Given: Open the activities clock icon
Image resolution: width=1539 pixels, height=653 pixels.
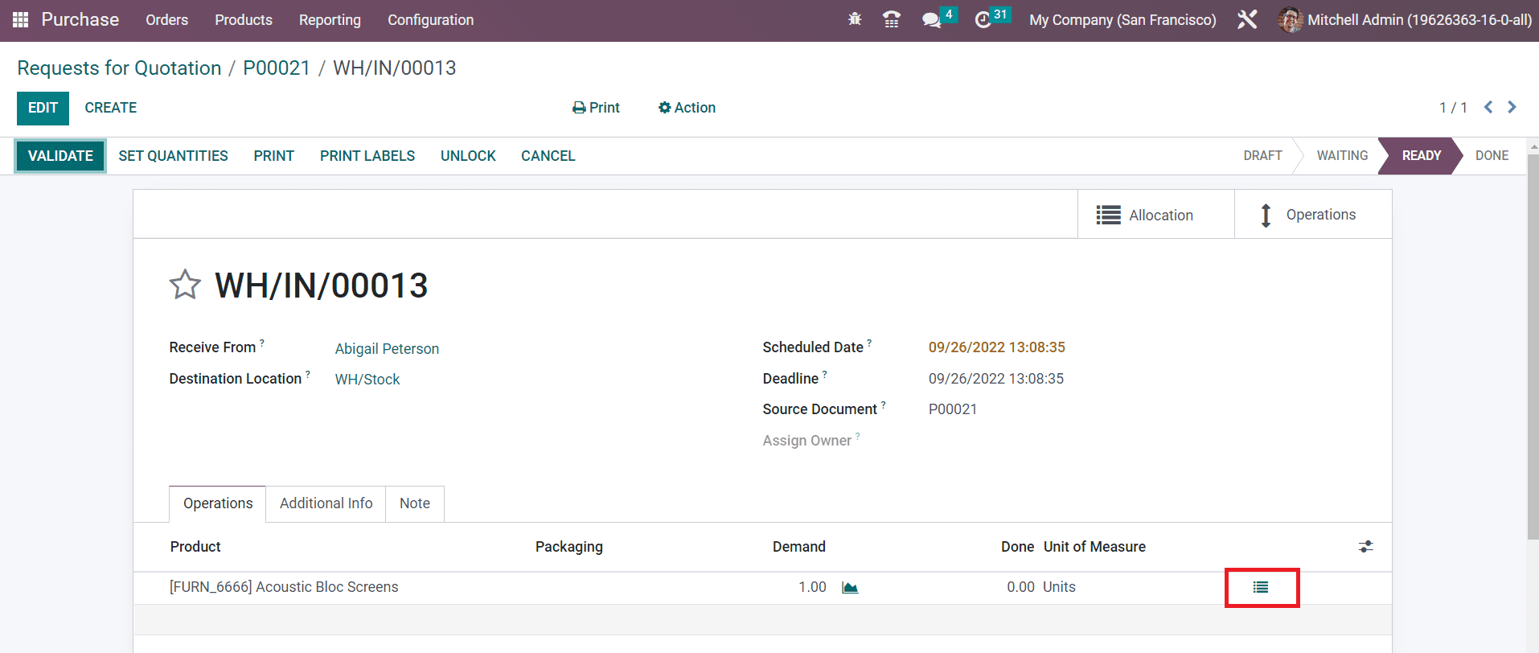Looking at the screenshot, I should point(983,20).
